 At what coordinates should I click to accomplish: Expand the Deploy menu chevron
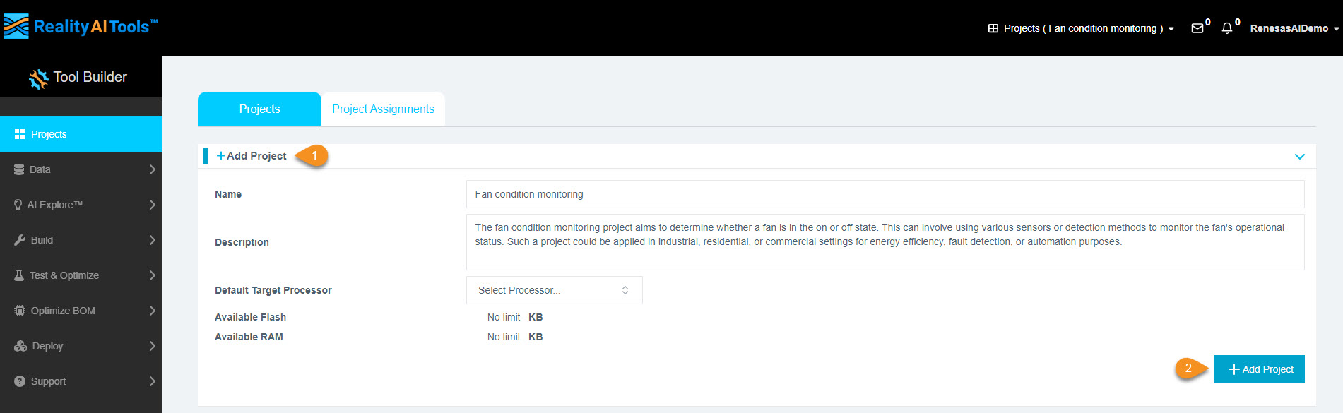(152, 346)
